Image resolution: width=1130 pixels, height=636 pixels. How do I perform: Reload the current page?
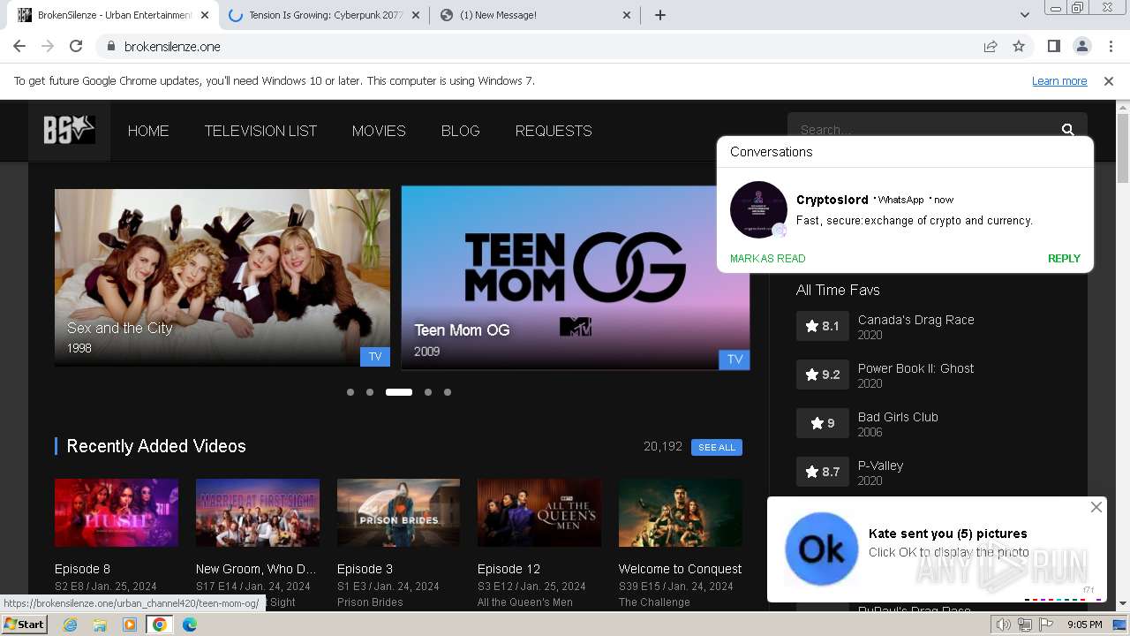tap(76, 46)
